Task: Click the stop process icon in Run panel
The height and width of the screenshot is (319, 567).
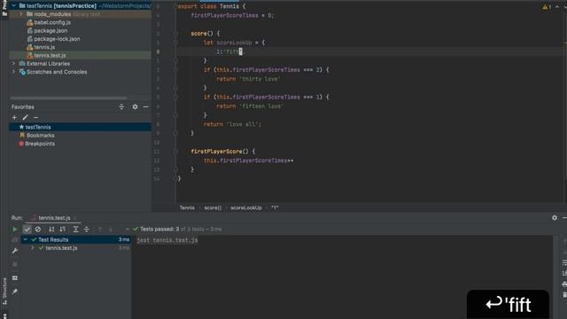Action: (15, 264)
